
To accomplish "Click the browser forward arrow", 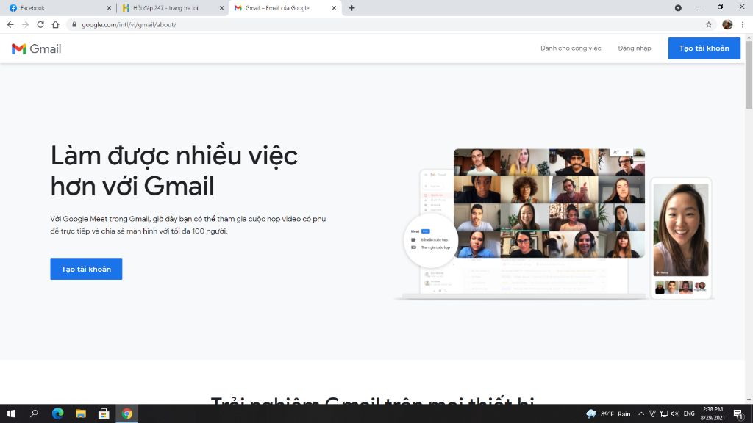I will [x=26, y=24].
